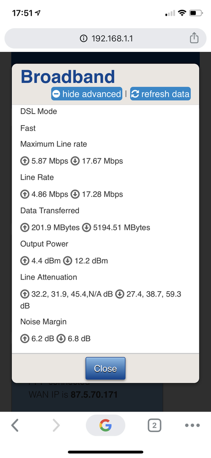Tap the 192.168.1.1 address field
The height and width of the screenshot is (458, 211).
(105, 38)
